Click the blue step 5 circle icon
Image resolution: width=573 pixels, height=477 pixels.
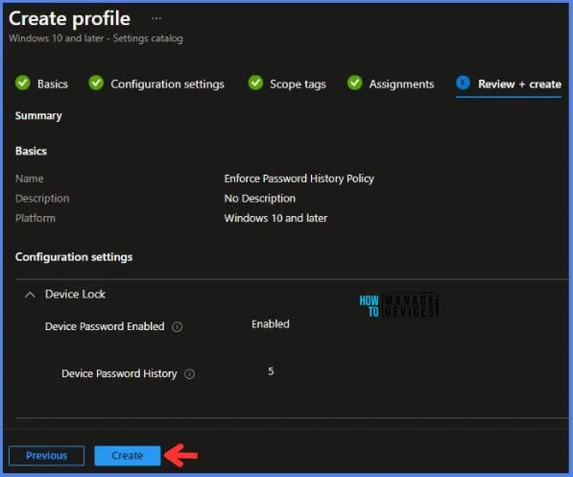click(x=463, y=83)
